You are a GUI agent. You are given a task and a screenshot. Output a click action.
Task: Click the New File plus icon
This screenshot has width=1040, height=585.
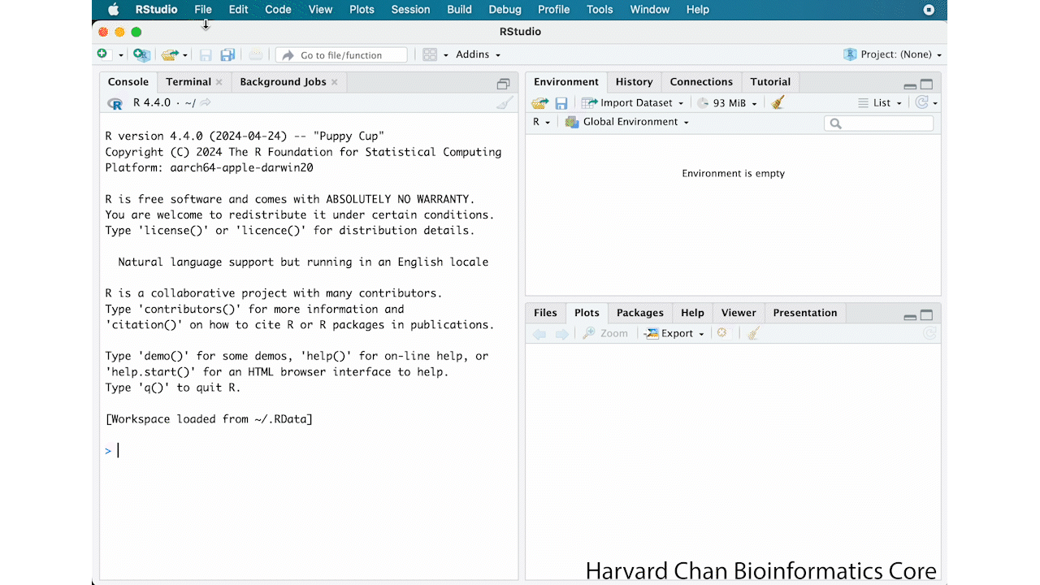click(x=102, y=54)
